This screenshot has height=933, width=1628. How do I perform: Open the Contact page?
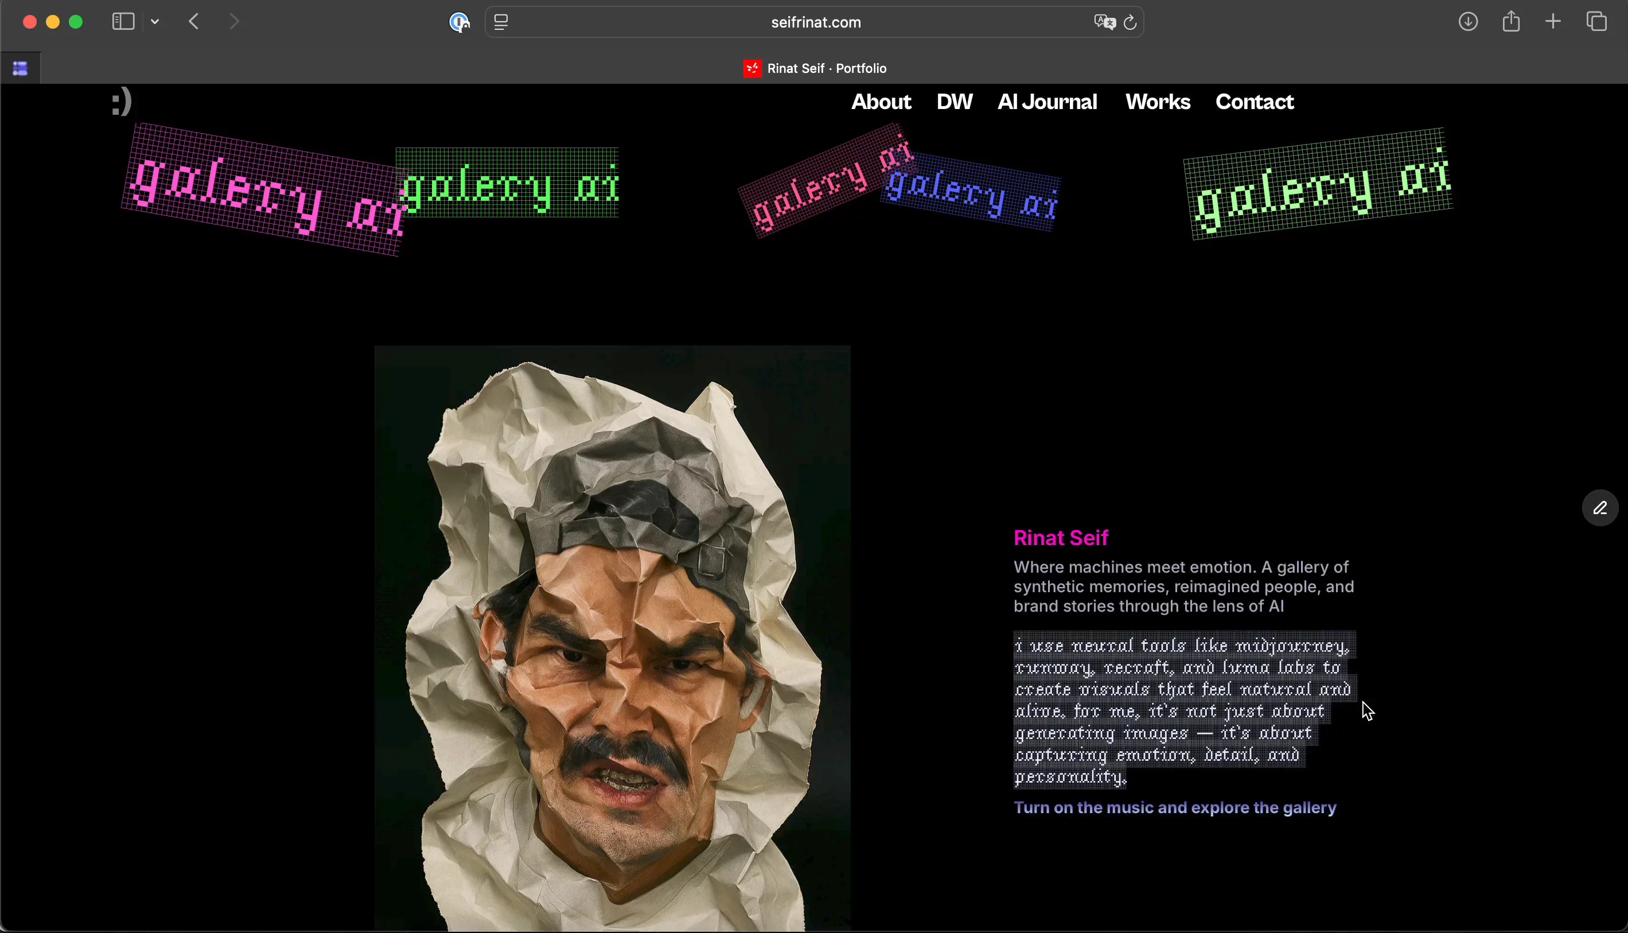pos(1255,103)
